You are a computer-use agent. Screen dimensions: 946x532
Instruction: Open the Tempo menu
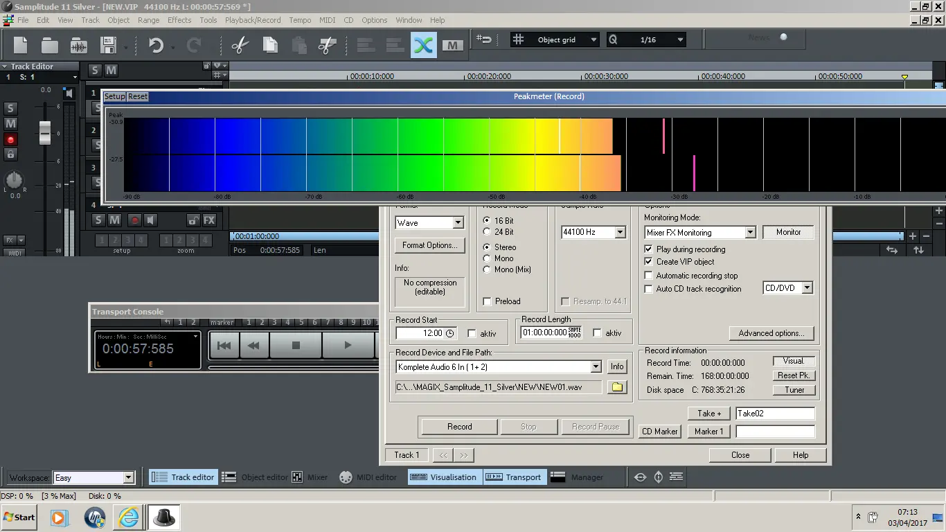pos(300,20)
